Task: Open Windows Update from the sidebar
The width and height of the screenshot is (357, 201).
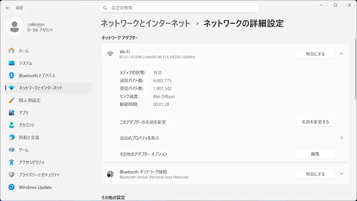Action: click(x=35, y=187)
